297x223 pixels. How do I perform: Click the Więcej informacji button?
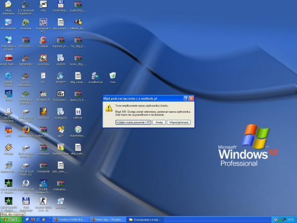point(179,122)
